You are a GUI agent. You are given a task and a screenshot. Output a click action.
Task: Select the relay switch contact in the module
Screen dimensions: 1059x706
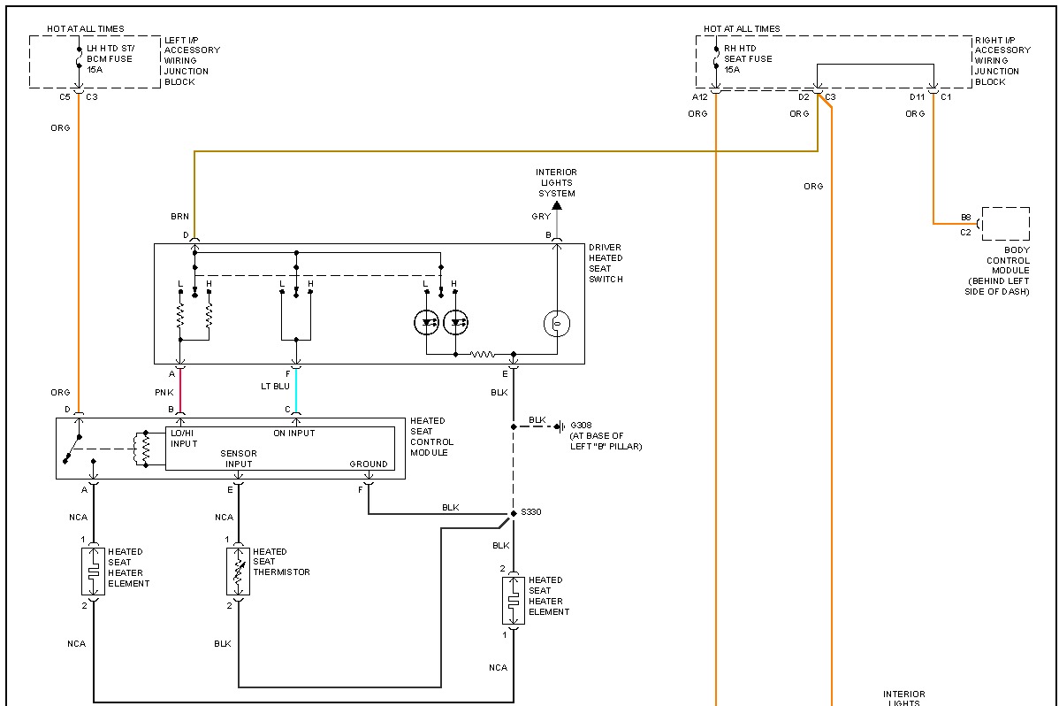pos(73,449)
